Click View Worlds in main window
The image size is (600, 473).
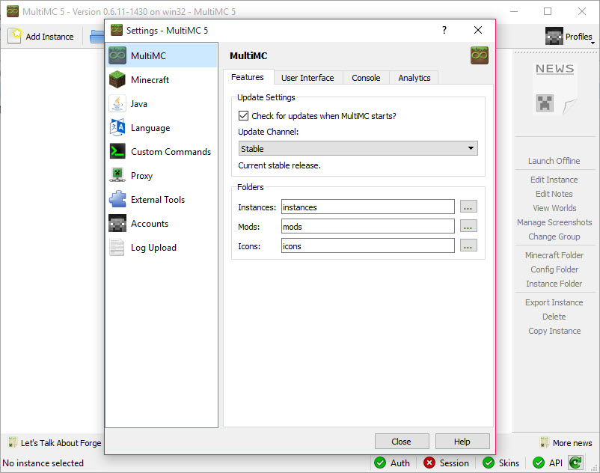pos(554,208)
